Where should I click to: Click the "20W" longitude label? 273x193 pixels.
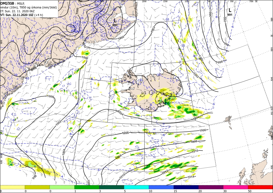144,1
